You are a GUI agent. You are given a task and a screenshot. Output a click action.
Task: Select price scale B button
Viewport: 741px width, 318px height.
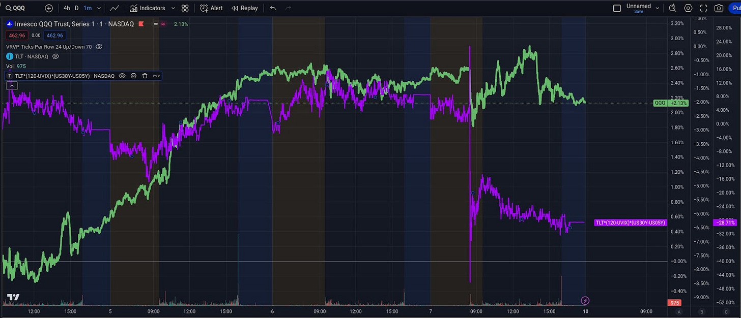[x=702, y=311]
